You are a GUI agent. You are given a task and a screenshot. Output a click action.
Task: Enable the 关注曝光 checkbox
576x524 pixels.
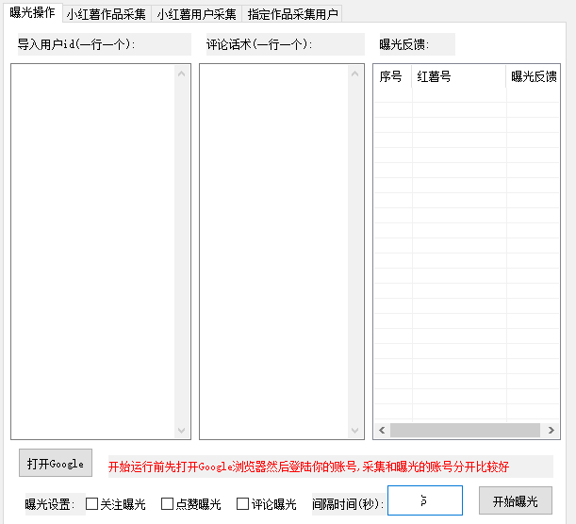coord(92,504)
